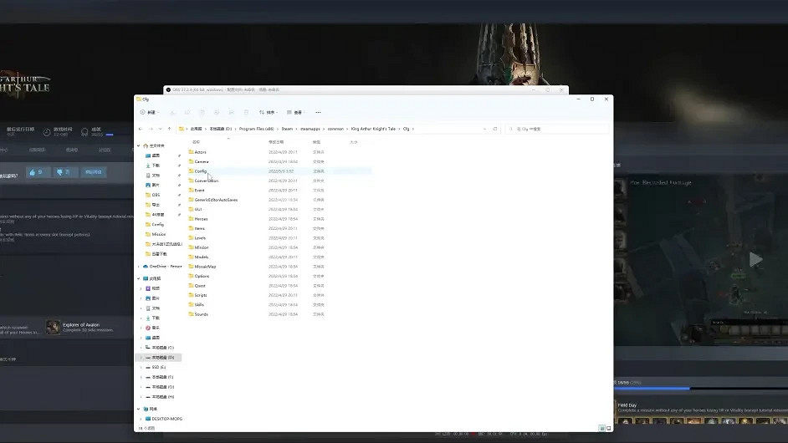Open the Heroes folder

[201, 218]
